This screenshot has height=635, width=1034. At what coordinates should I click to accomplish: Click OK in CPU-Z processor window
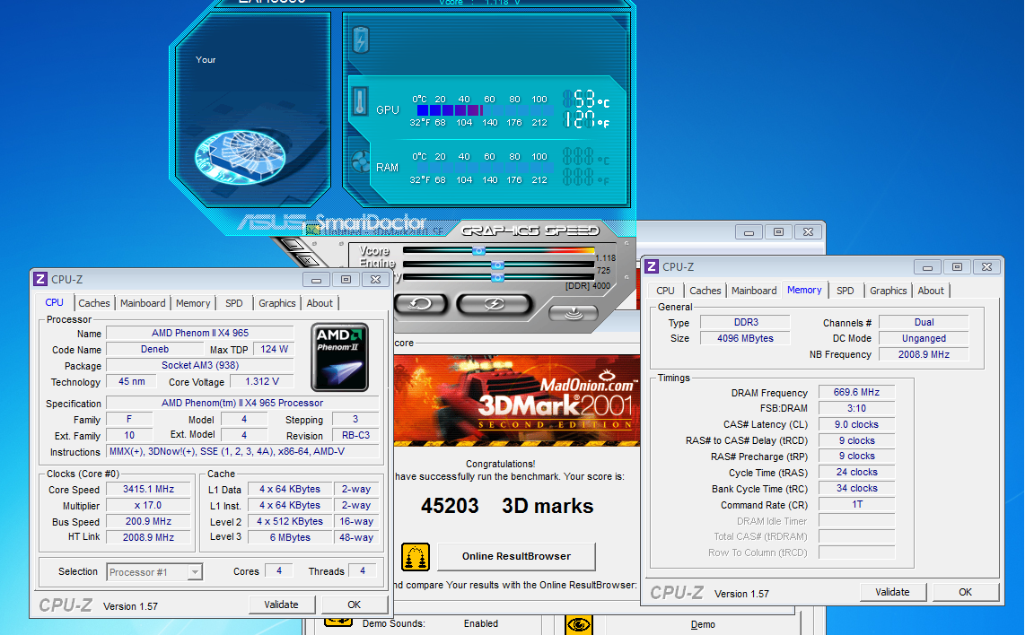(x=355, y=605)
